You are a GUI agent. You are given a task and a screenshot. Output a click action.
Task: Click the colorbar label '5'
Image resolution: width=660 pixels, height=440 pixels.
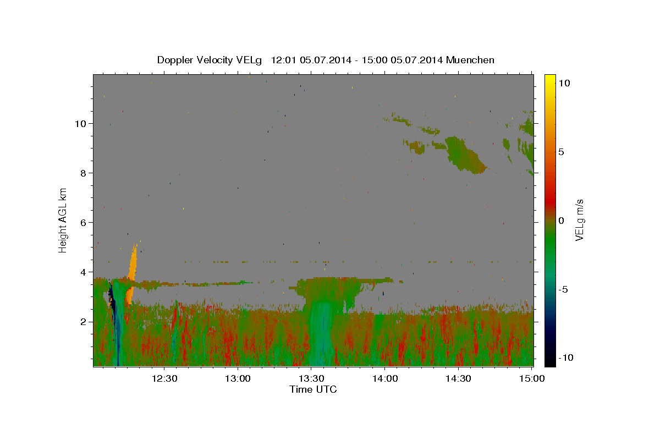coord(562,152)
